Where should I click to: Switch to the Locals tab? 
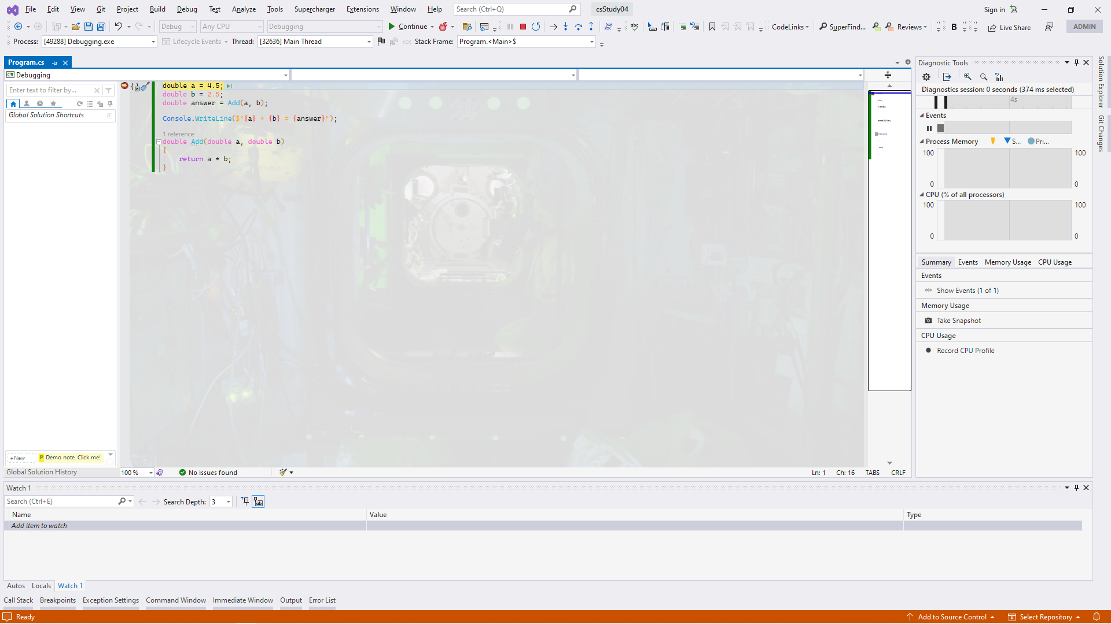pos(41,586)
